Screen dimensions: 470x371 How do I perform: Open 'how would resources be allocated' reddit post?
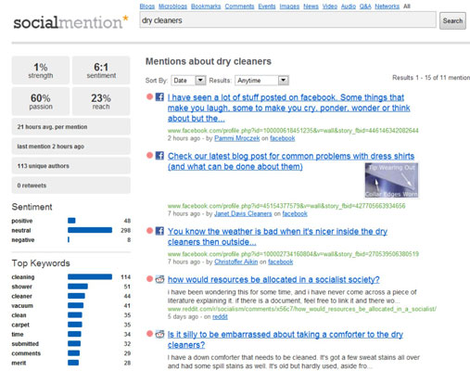coord(273,279)
